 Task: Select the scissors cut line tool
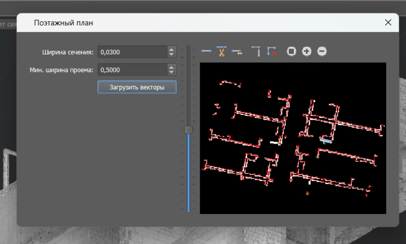pyautogui.click(x=221, y=51)
